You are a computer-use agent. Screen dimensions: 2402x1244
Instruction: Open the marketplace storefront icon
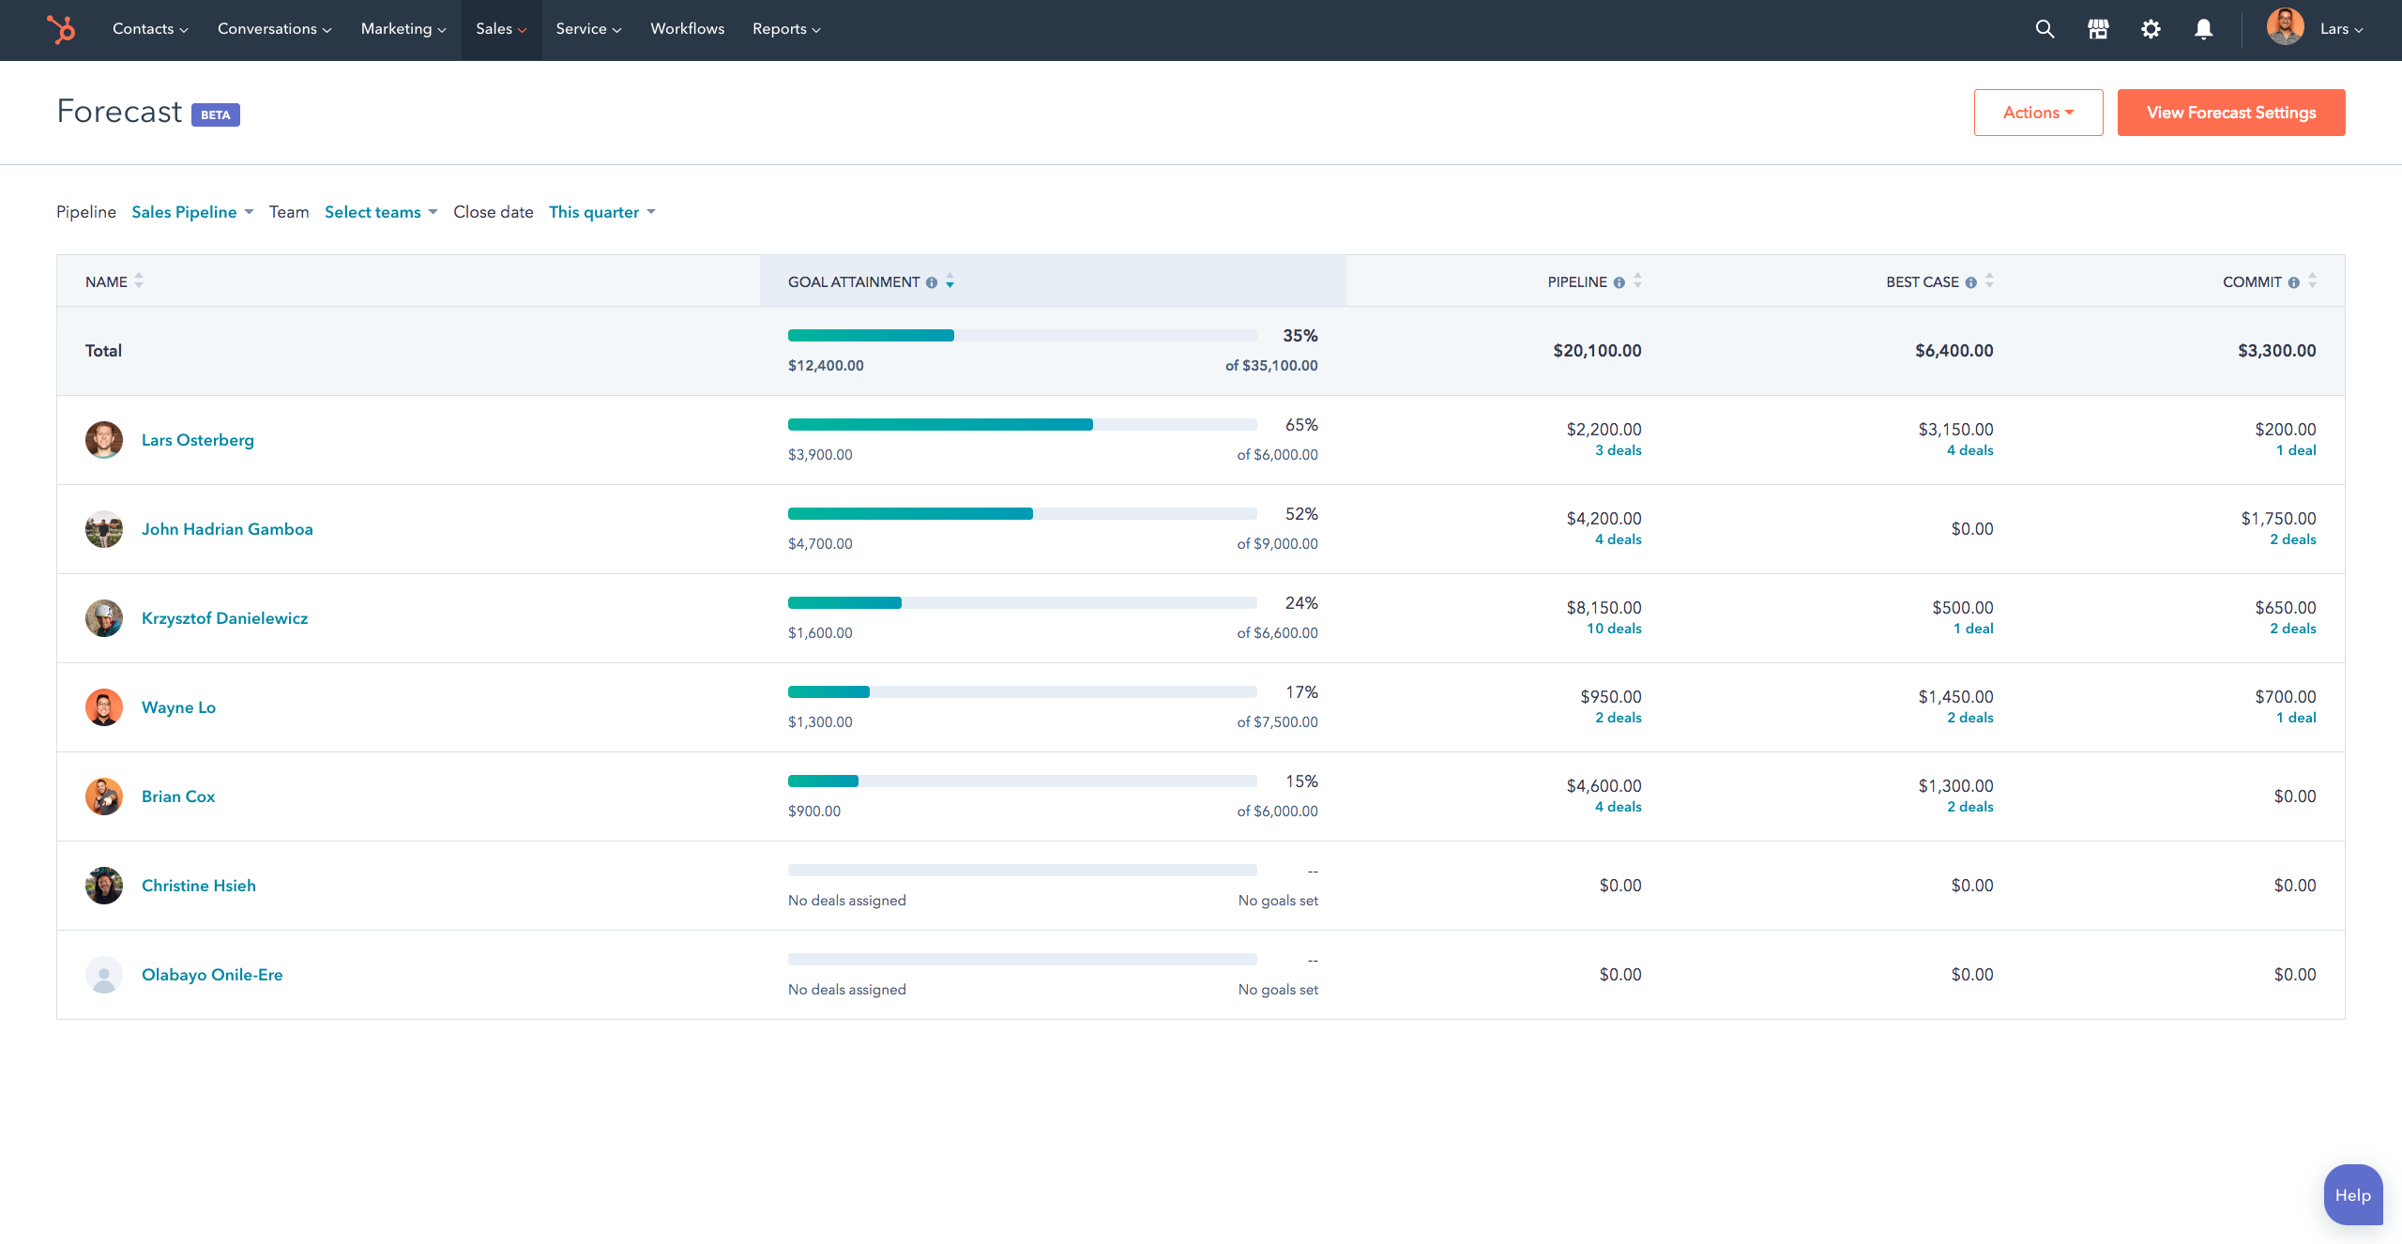tap(2098, 29)
